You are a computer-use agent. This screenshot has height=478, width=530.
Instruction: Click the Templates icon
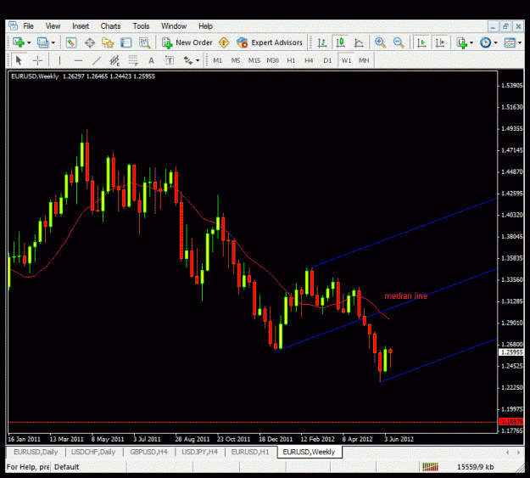click(x=510, y=42)
